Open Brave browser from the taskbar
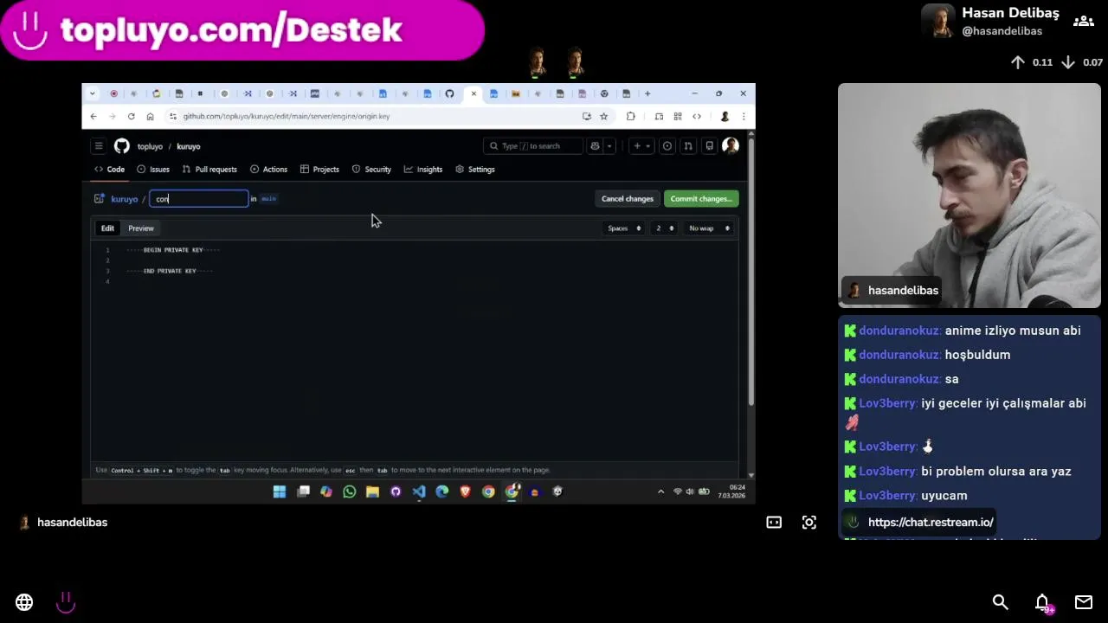The image size is (1108, 623). [x=465, y=491]
